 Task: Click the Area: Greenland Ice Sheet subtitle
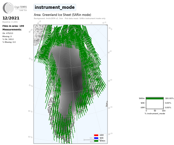click(63, 15)
